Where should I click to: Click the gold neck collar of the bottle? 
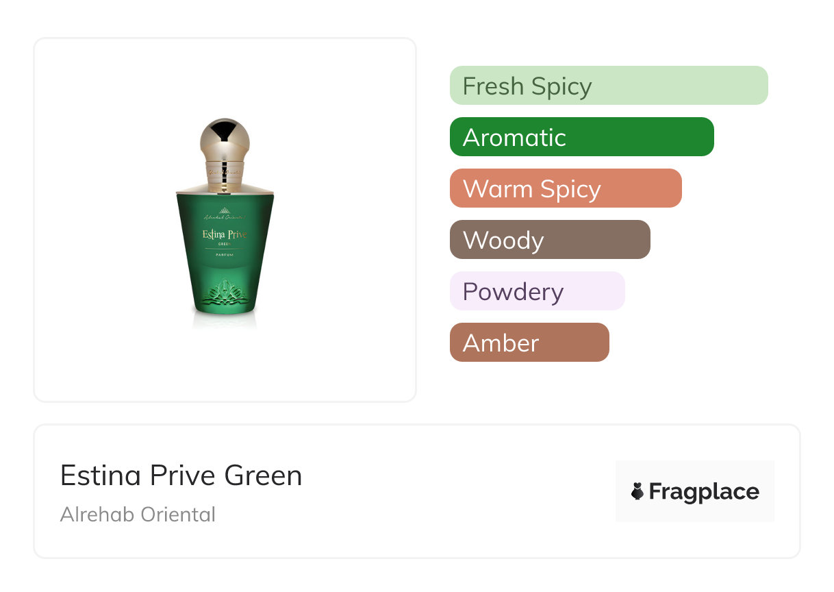point(225,170)
